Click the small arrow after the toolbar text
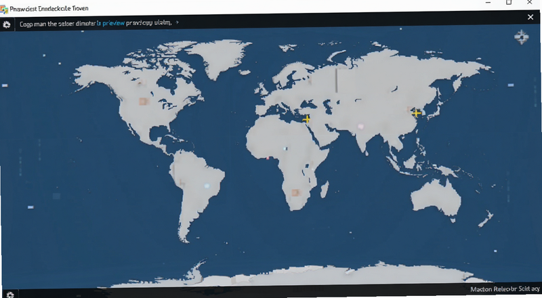The width and height of the screenshot is (542, 298). pyautogui.click(x=178, y=22)
